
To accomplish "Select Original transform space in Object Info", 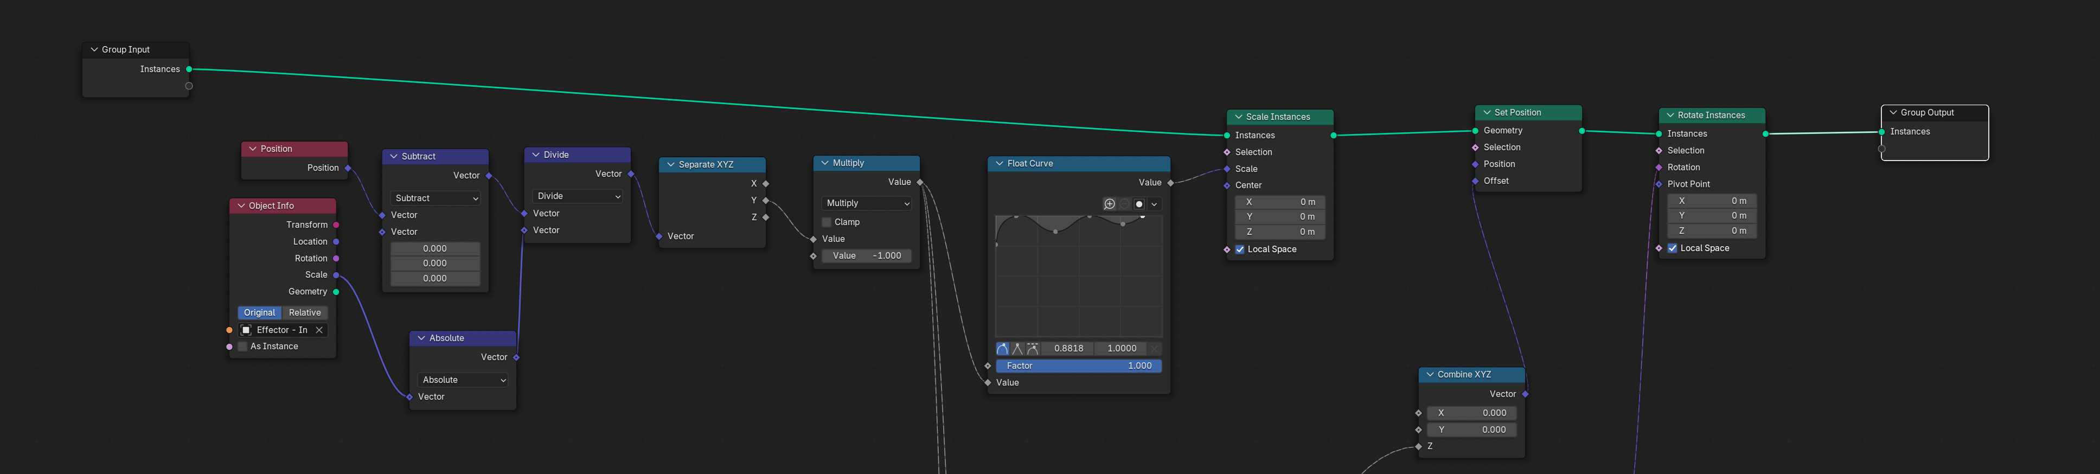I will pyautogui.click(x=259, y=313).
